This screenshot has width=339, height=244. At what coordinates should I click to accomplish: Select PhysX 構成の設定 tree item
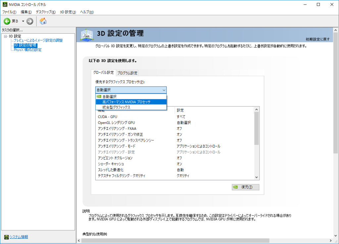point(28,50)
